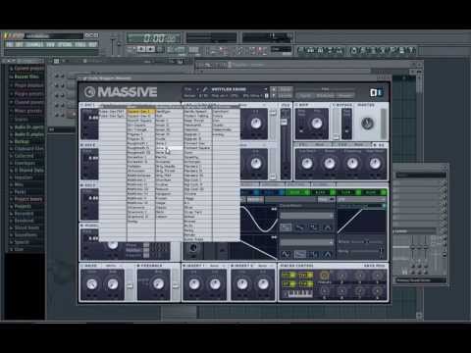This screenshot has height=353, width=471.
Task: Adjust the Massive filter Mix fader
Action: pyautogui.click(x=285, y=123)
